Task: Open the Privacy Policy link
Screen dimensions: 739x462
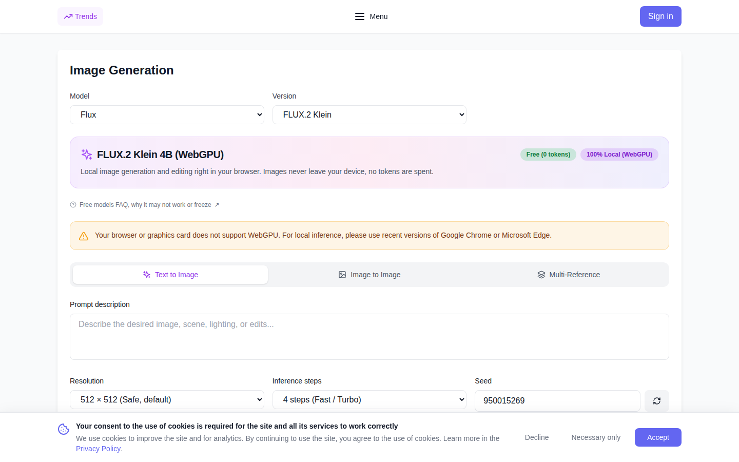Action: click(x=99, y=449)
